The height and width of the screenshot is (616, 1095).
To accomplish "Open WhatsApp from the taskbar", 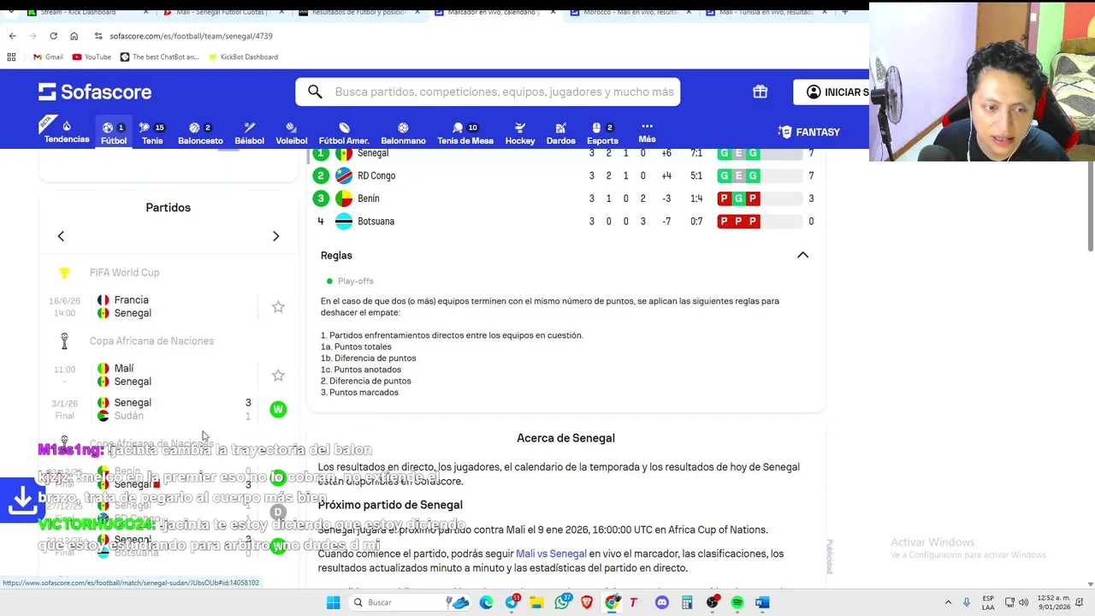I will point(562,602).
